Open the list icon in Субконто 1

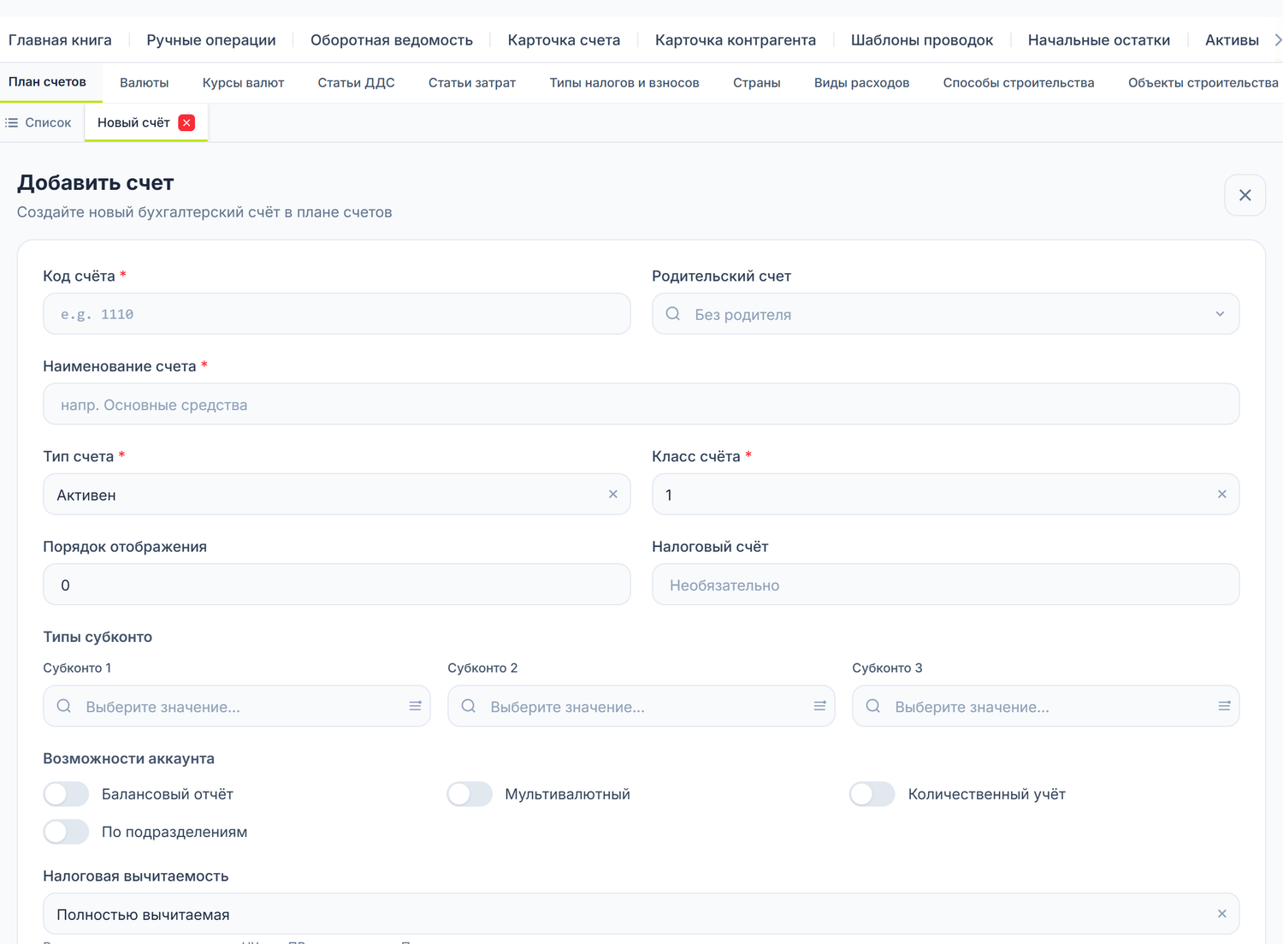click(x=415, y=706)
